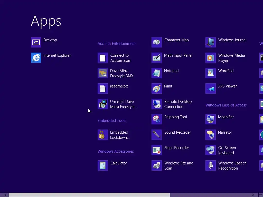
Task: Open Magnifier icon
Action: [211, 119]
